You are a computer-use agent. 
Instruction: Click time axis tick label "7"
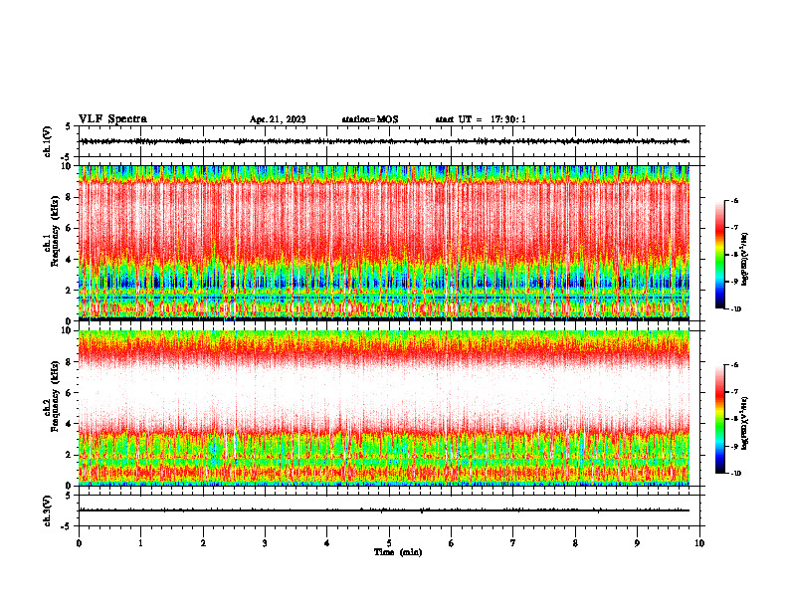513,543
